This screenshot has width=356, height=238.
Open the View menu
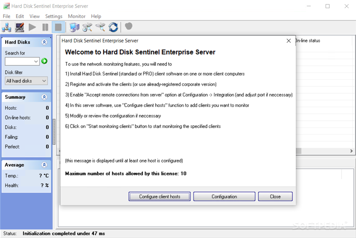click(x=34, y=16)
